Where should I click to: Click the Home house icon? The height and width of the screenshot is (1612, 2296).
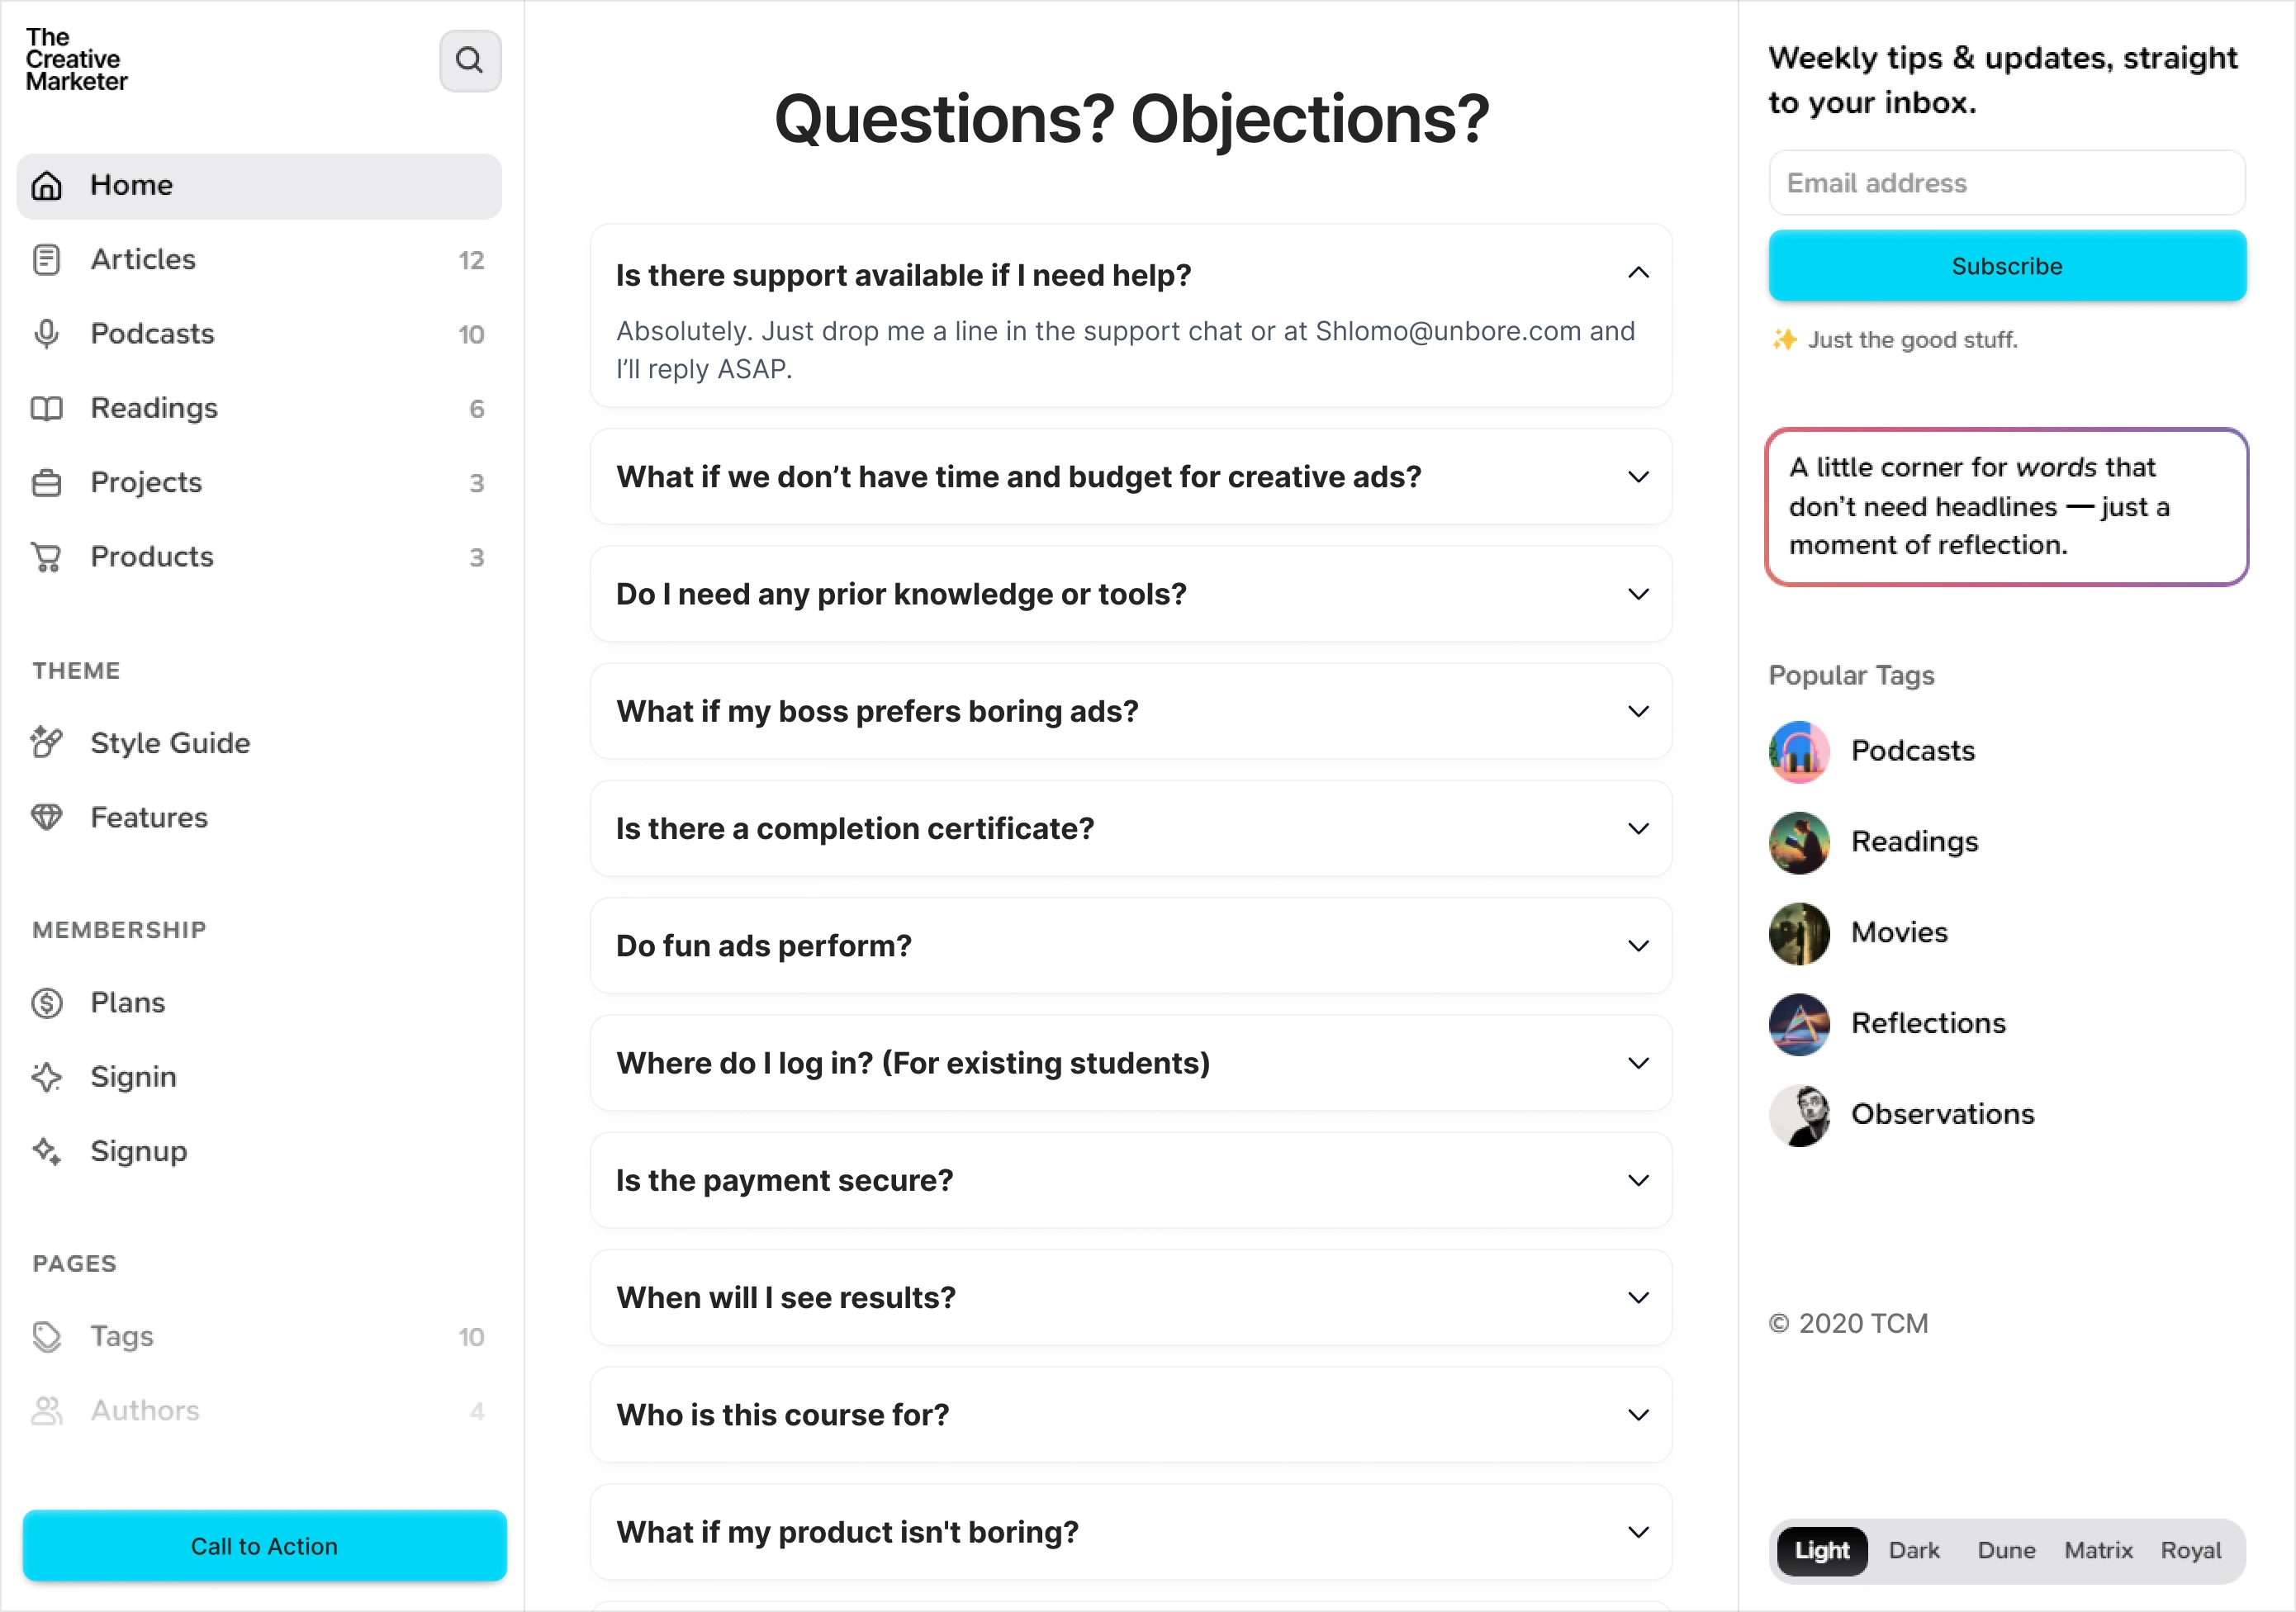[x=47, y=186]
